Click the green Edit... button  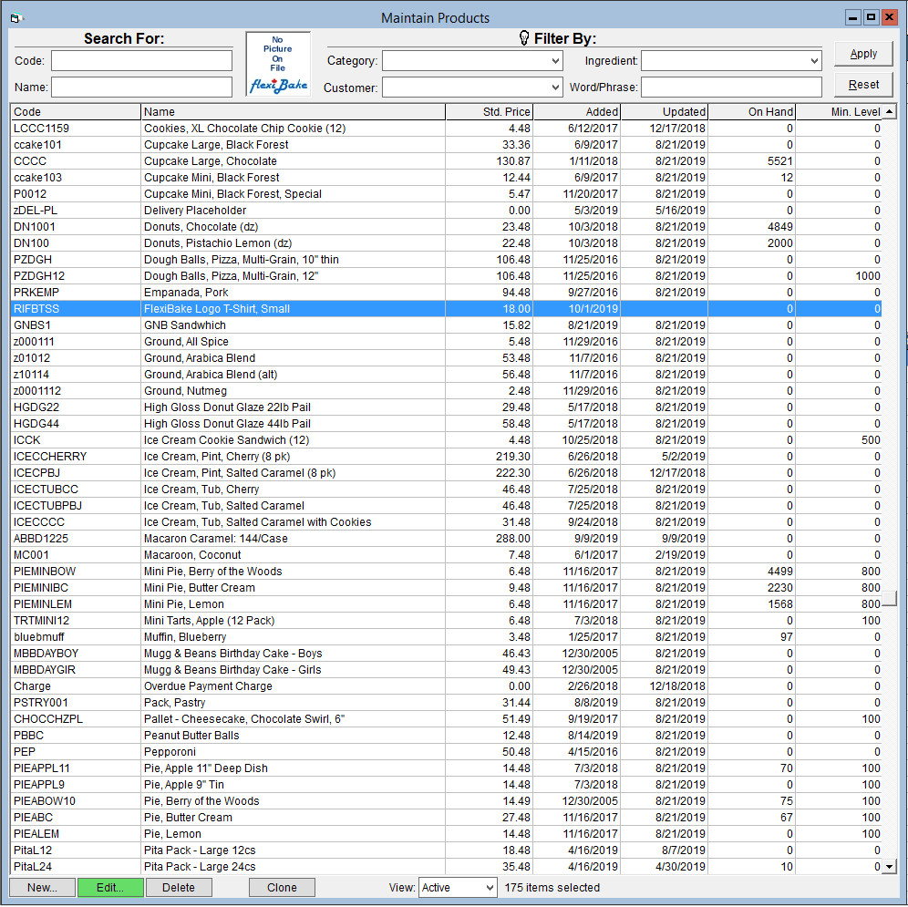tap(110, 887)
